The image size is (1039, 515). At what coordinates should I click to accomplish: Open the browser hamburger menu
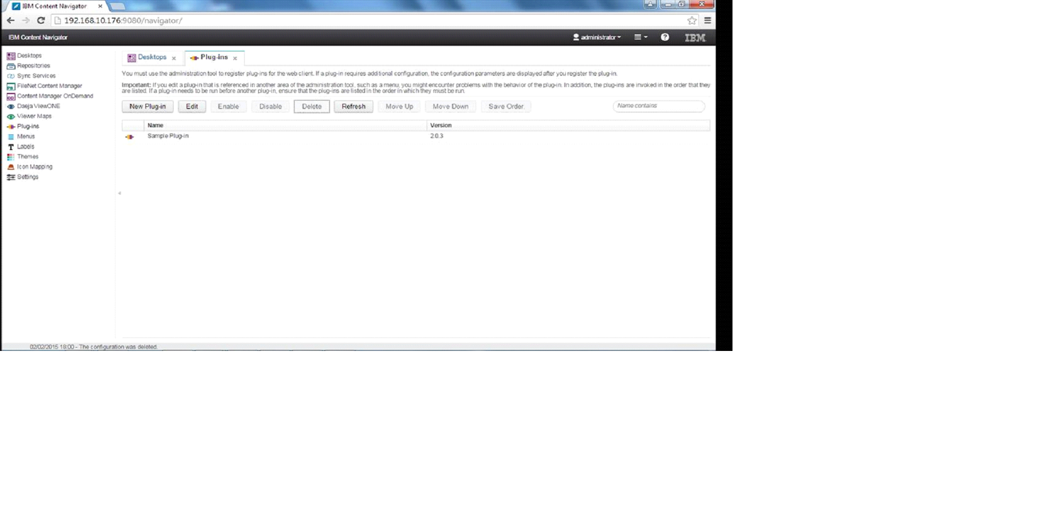click(x=707, y=21)
